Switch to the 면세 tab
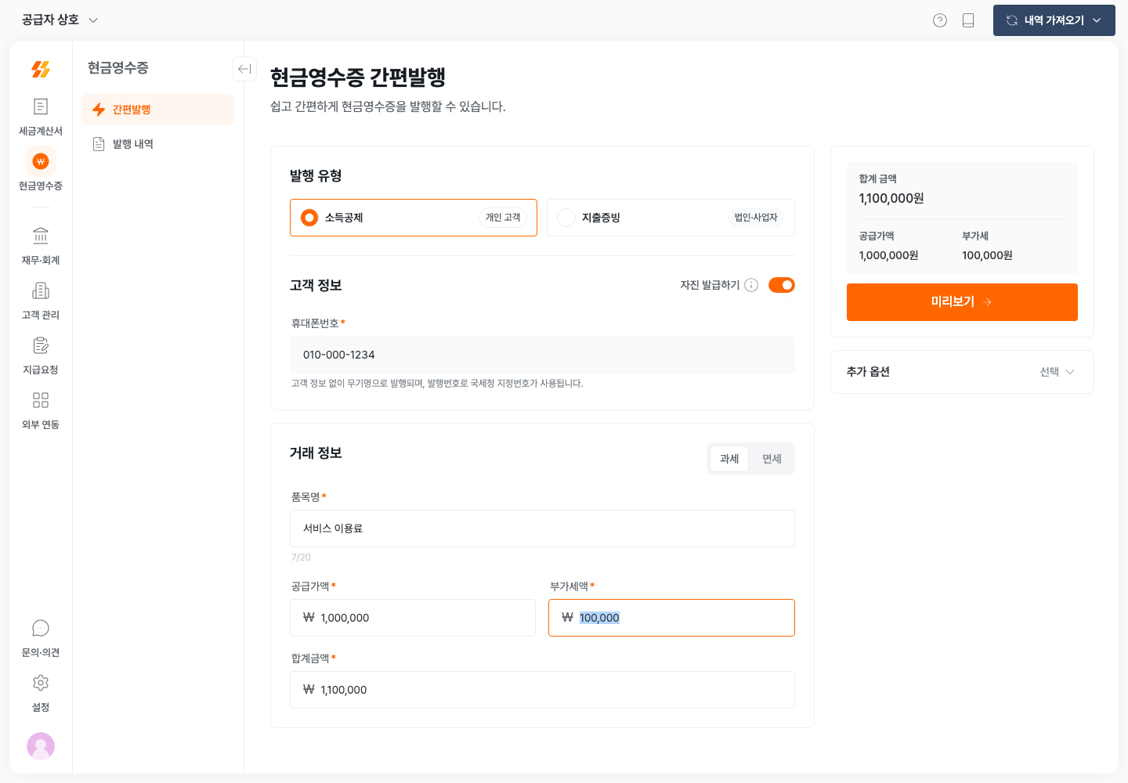This screenshot has width=1128, height=783. click(x=772, y=459)
